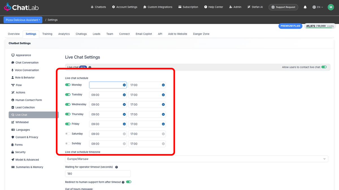Switch to the Danger Zone tab
This screenshot has height=190, width=339.
[x=201, y=34]
